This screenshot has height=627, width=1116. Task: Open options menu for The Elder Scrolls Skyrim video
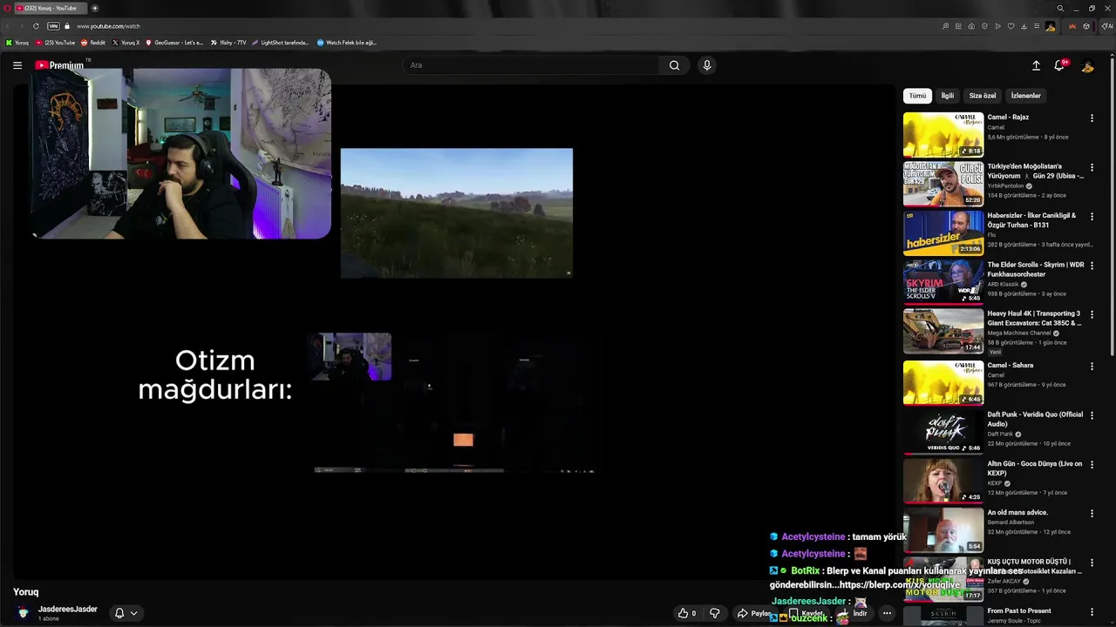tap(1092, 266)
